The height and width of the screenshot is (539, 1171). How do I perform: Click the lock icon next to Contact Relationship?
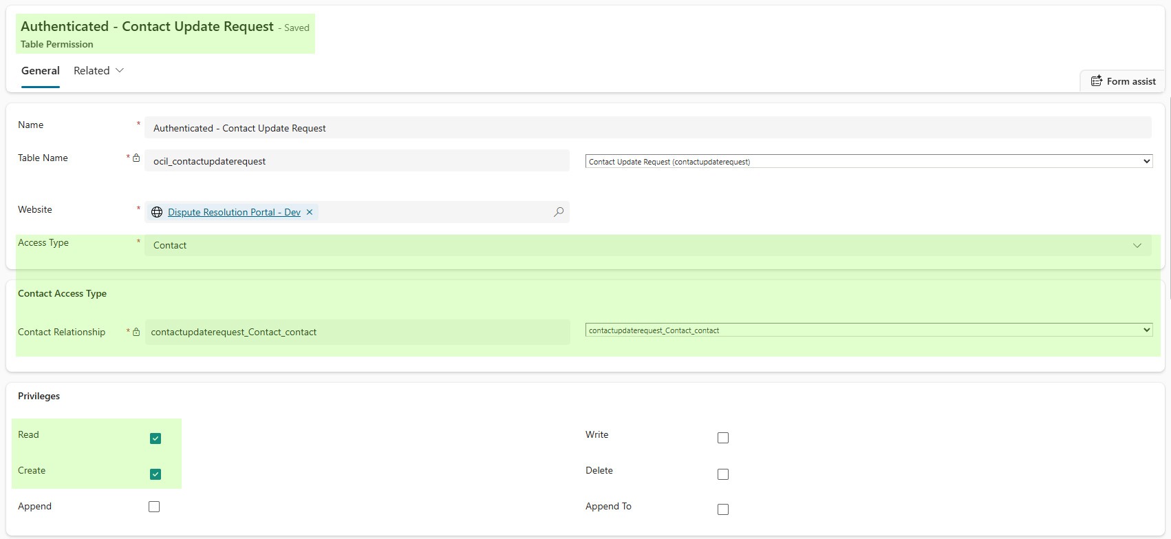coord(136,332)
